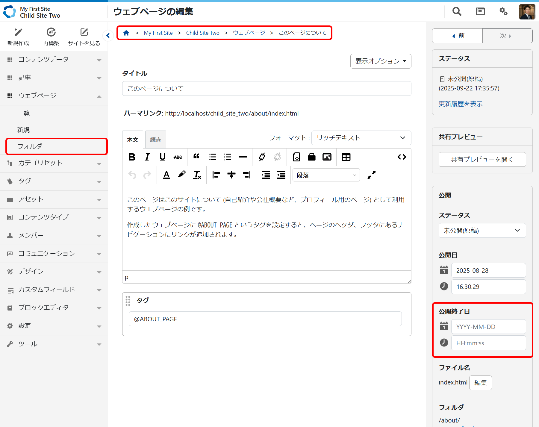539x427 pixels.
Task: Toggle underline formatting
Action: tap(163, 157)
